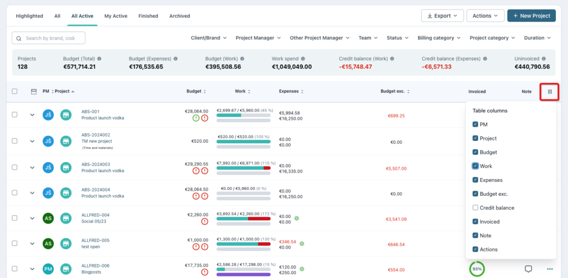Switch to the Archived tab

click(180, 16)
